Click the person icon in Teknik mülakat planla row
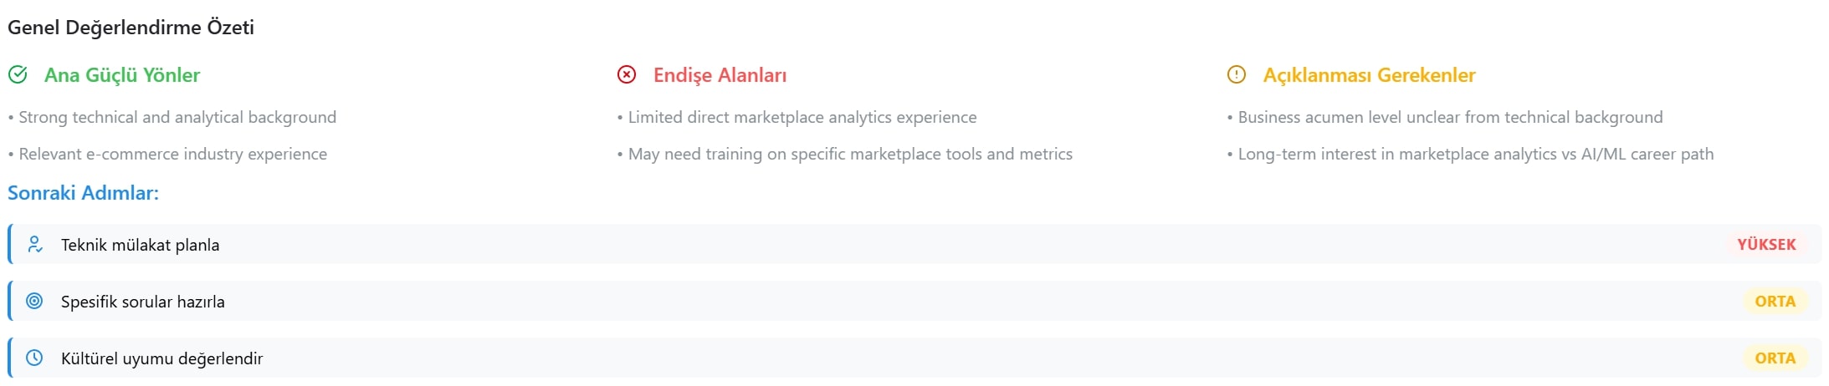This screenshot has height=386, width=1829. (x=34, y=245)
